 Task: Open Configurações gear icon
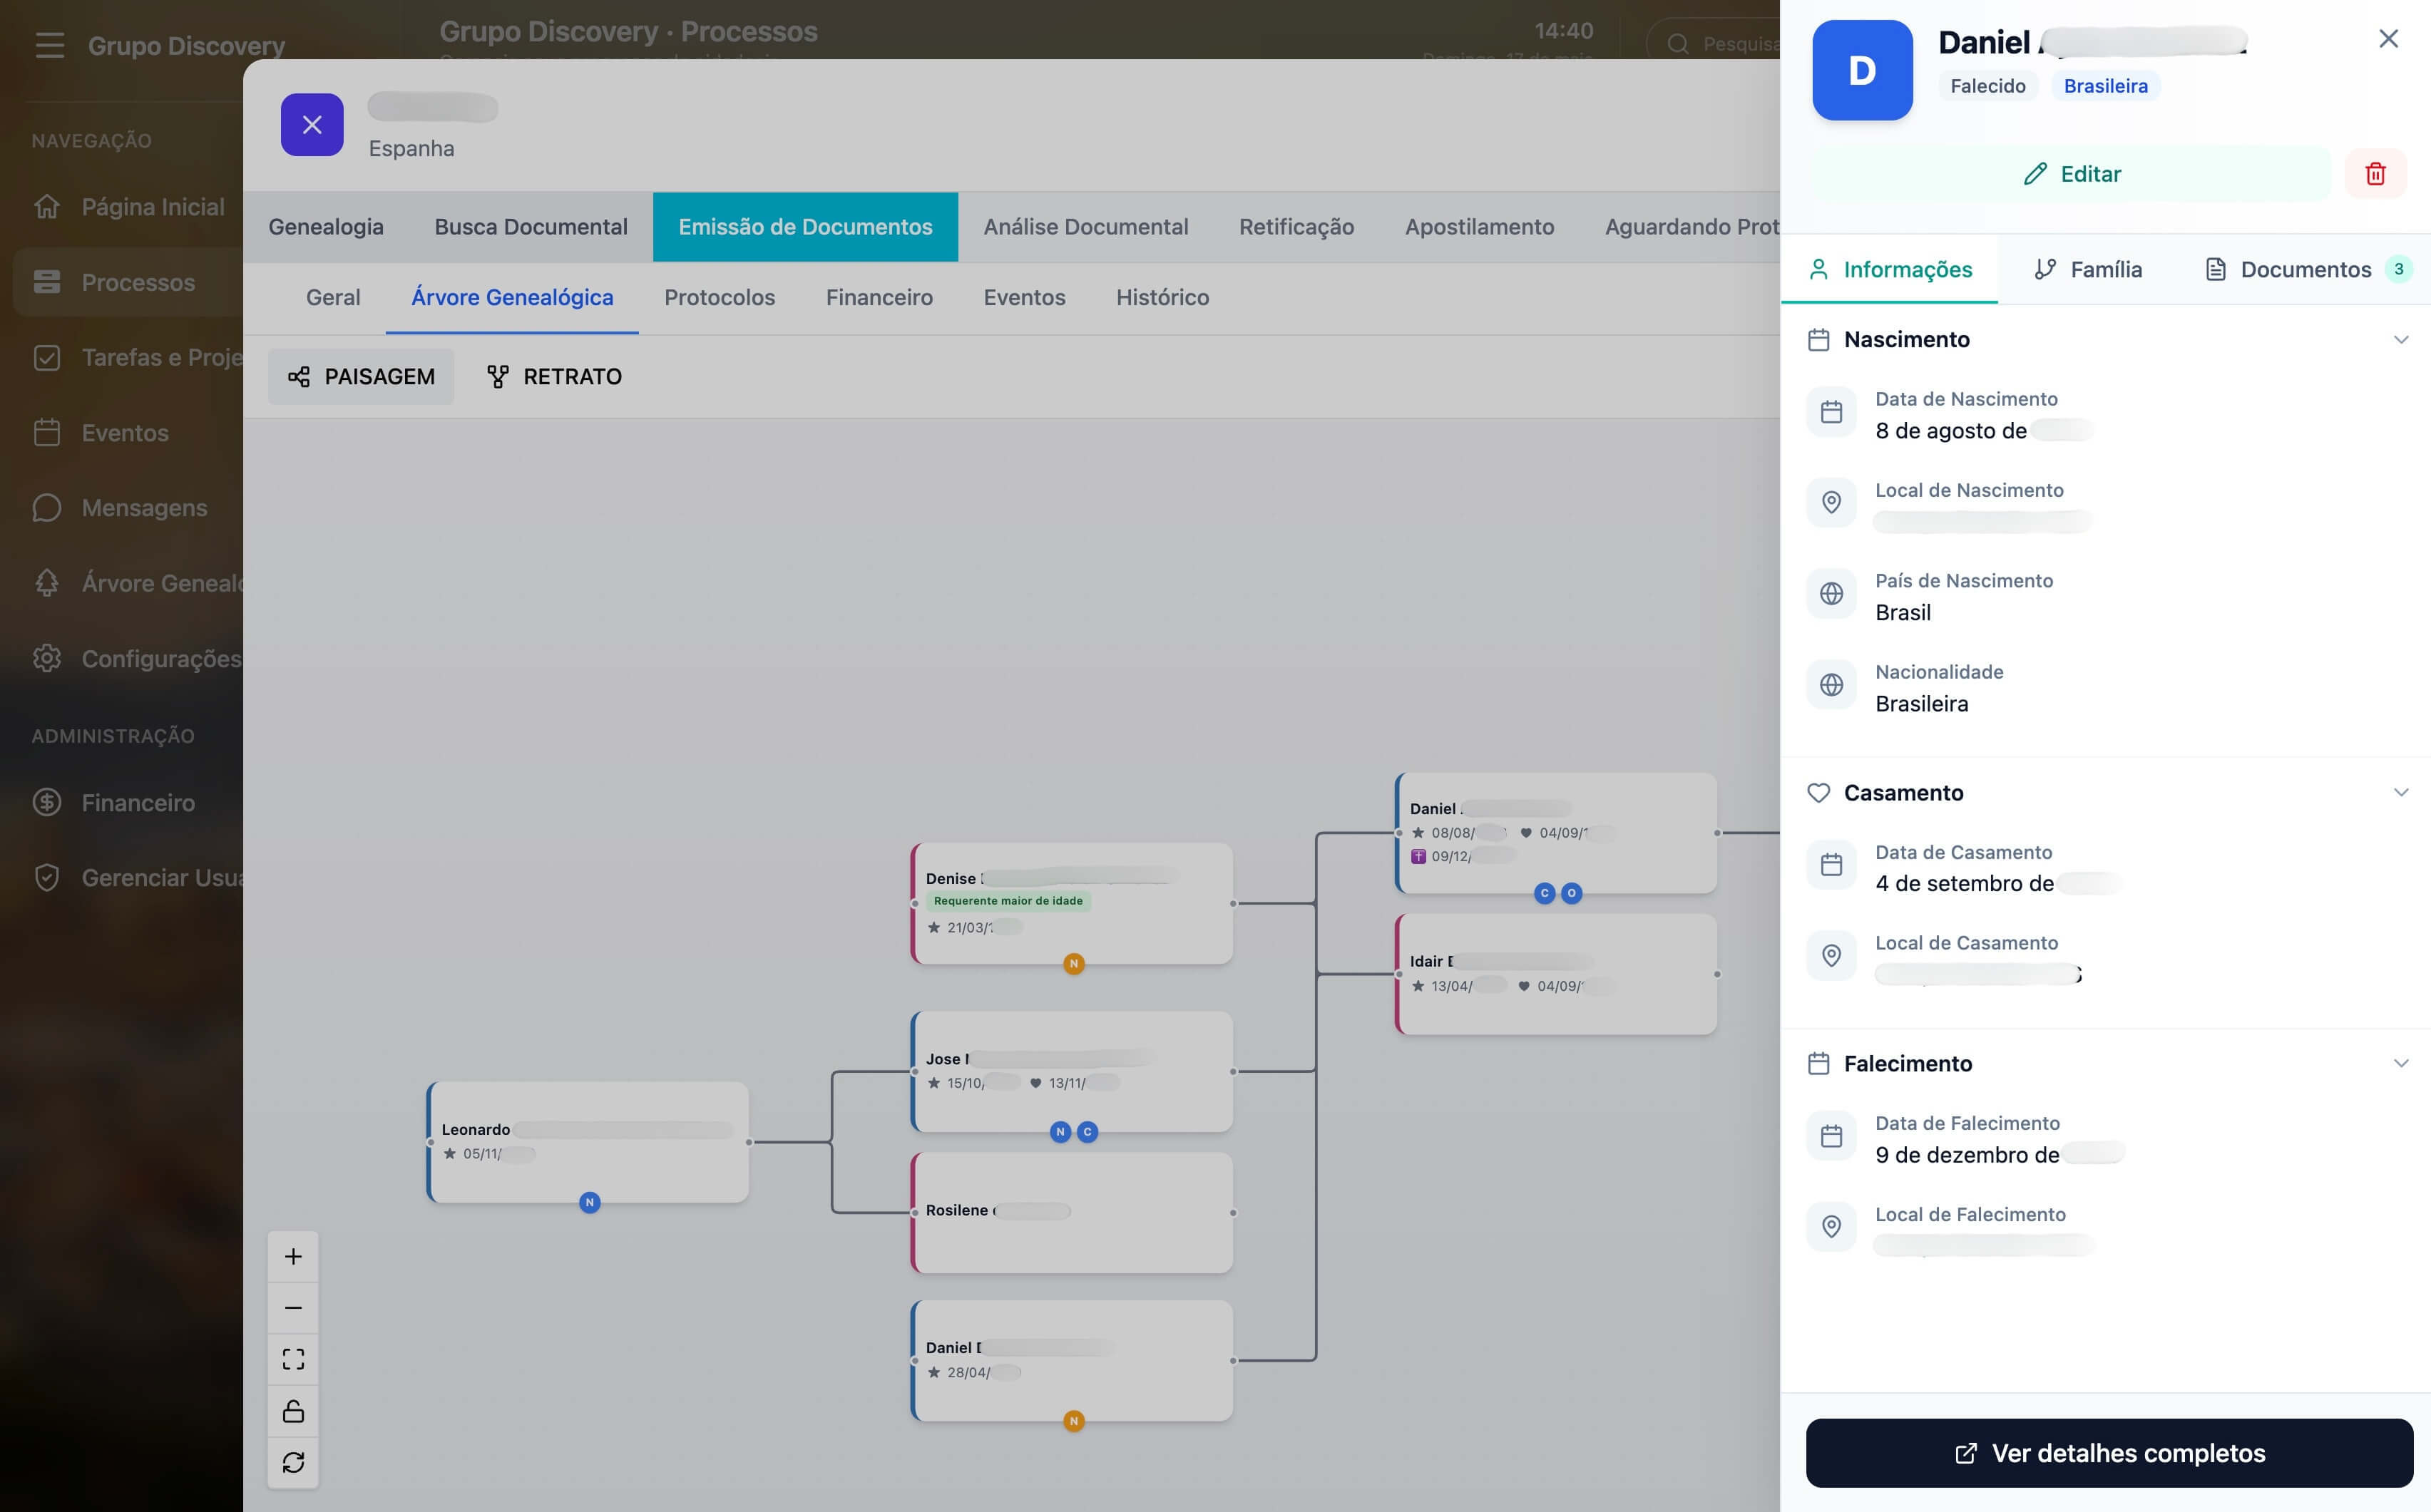point(47,659)
